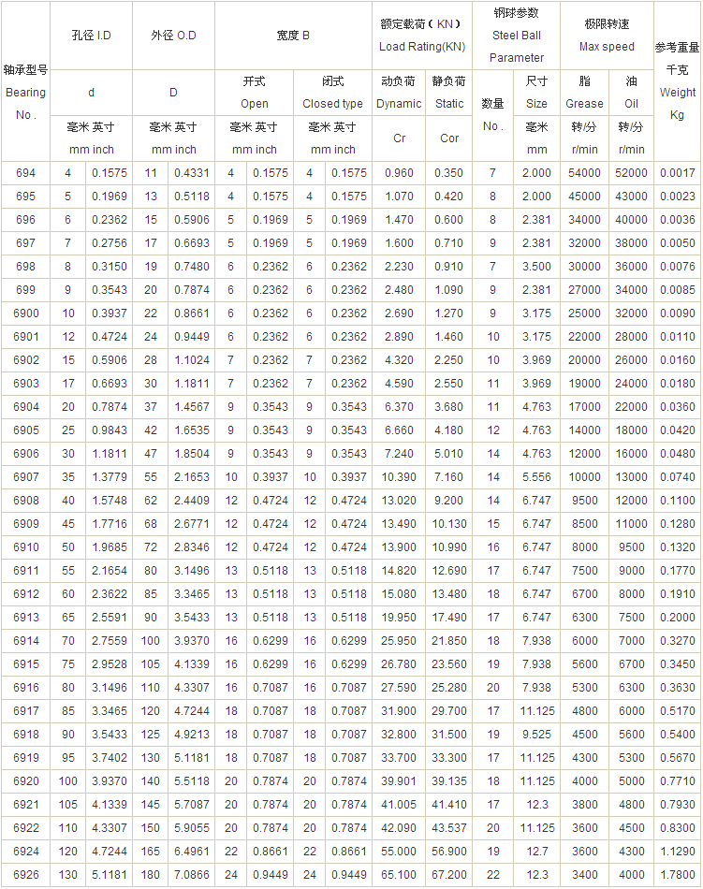Click bearing number 6903 cell
Image resolution: width=703 pixels, height=889 pixels.
[x=25, y=384]
